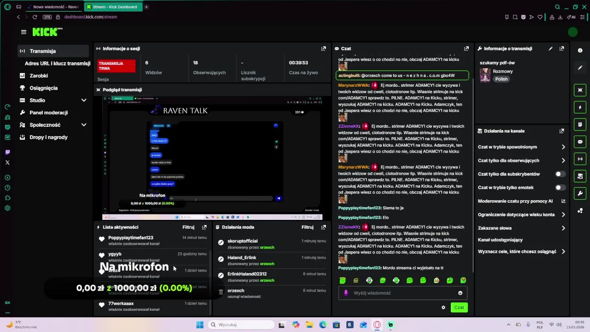Pop out the Działania na kanale panel

click(x=561, y=131)
